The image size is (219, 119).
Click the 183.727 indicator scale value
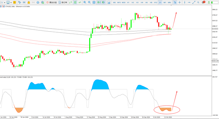(x=215, y=77)
